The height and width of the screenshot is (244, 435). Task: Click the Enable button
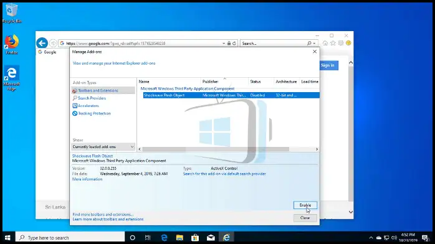pyautogui.click(x=305, y=205)
